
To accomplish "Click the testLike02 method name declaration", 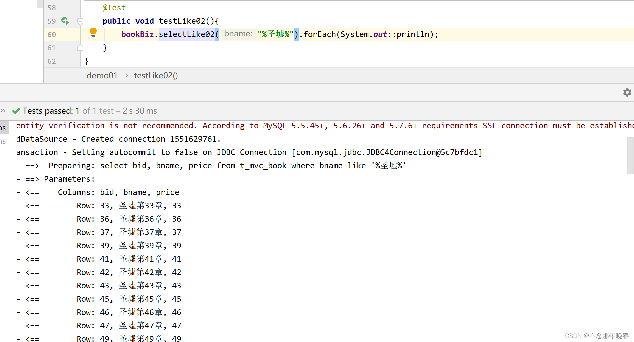I will click(x=182, y=21).
